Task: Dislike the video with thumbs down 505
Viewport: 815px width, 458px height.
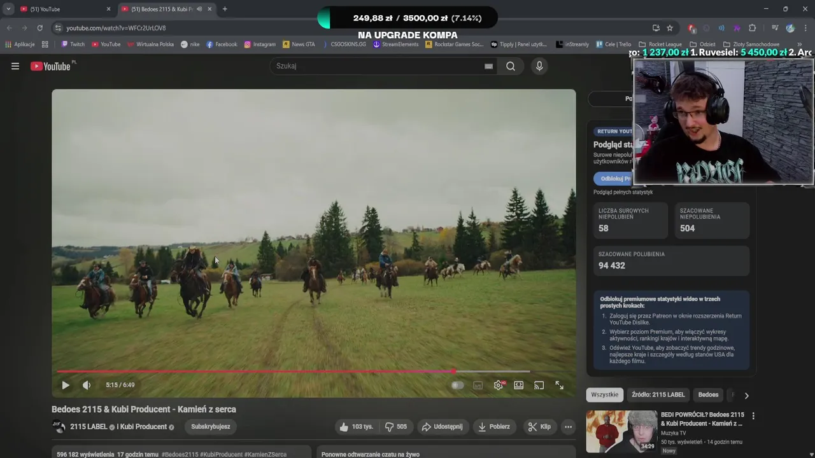Action: tap(396, 427)
